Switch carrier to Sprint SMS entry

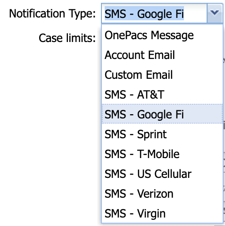(162, 134)
